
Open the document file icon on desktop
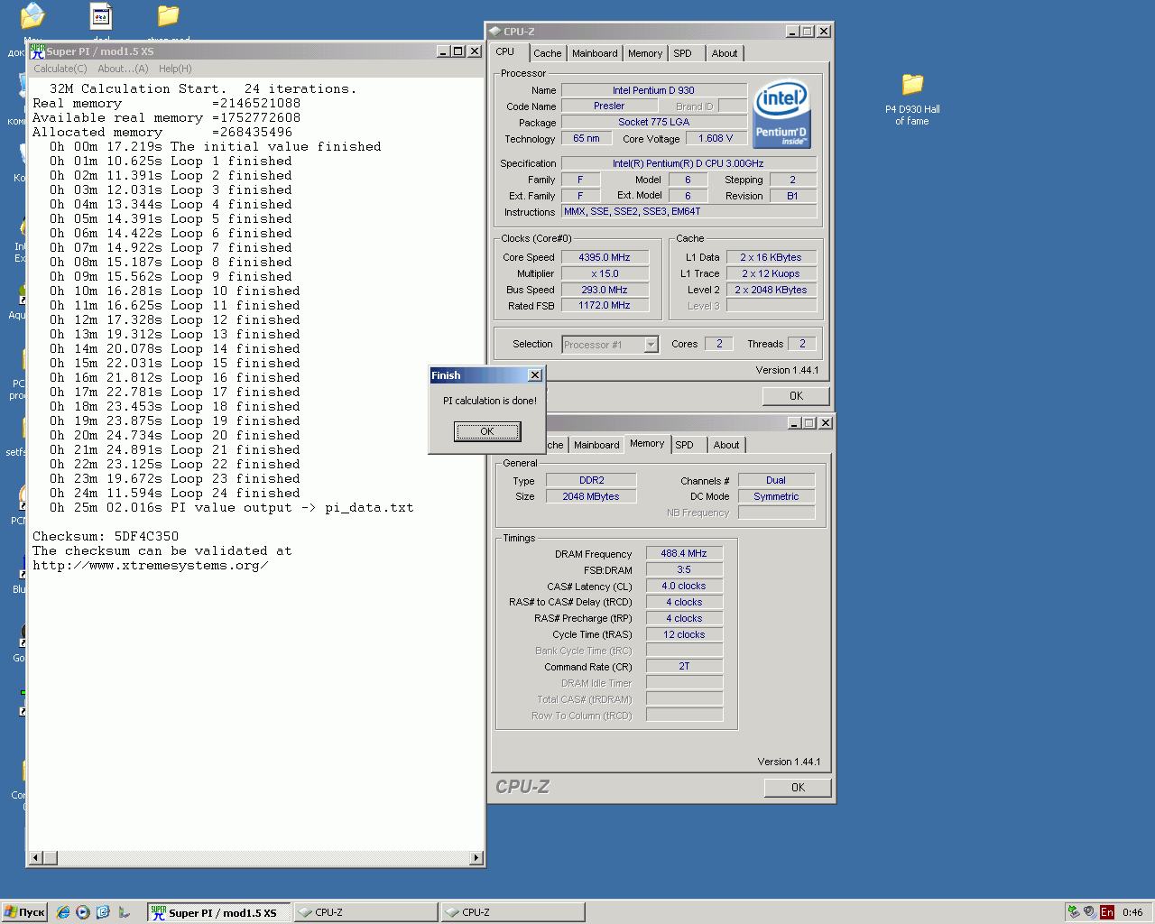(x=101, y=16)
